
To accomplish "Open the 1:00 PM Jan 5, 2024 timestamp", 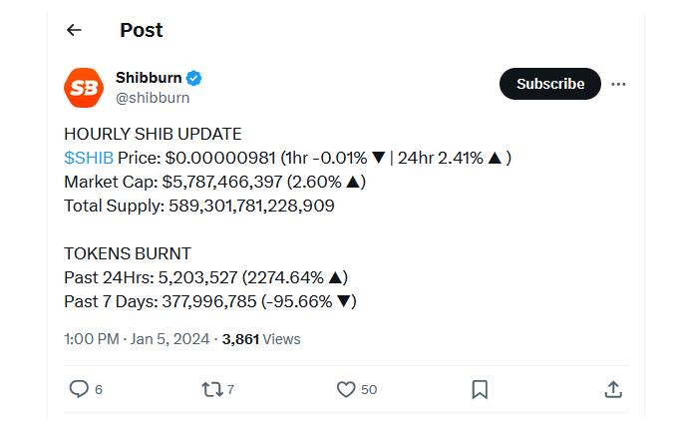I will [137, 339].
